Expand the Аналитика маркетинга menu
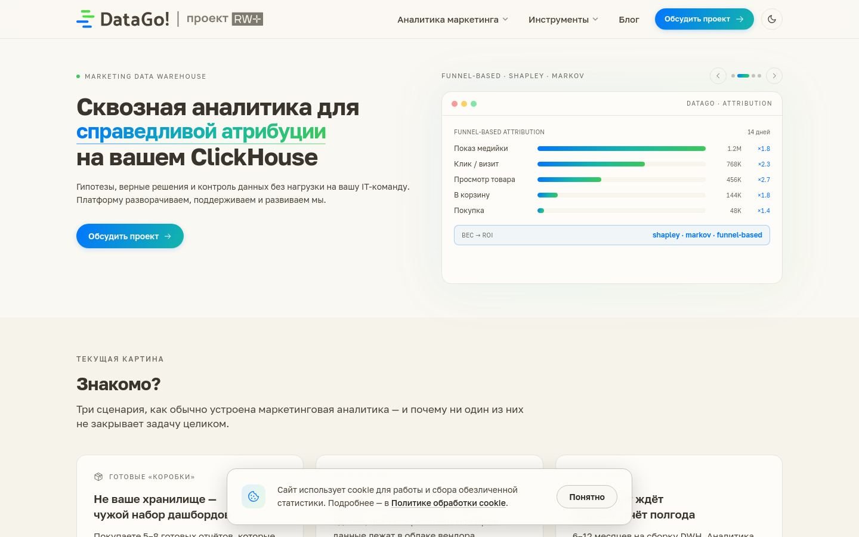 tap(453, 20)
